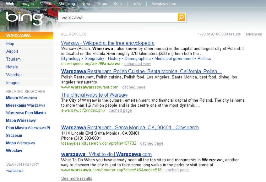
Task: Select Hotels in the sidebar
Action: pos(12,67)
